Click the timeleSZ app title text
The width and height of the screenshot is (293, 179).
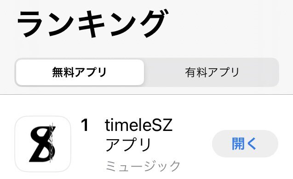point(138,125)
